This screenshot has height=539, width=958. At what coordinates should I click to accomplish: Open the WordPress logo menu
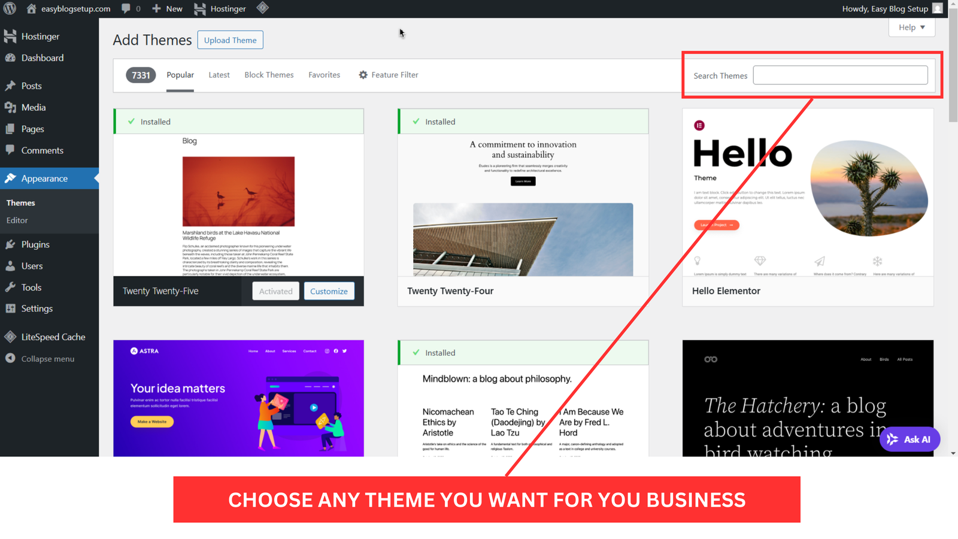coord(10,8)
